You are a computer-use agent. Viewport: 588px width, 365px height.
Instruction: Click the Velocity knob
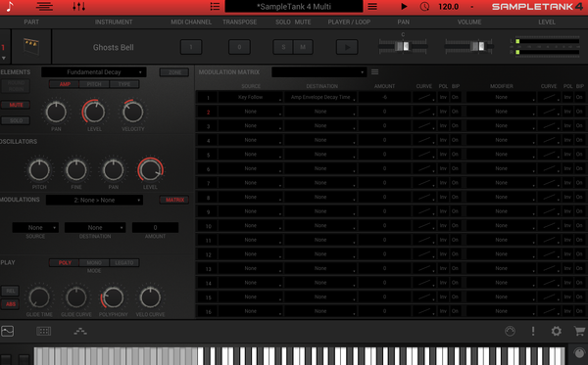point(132,112)
